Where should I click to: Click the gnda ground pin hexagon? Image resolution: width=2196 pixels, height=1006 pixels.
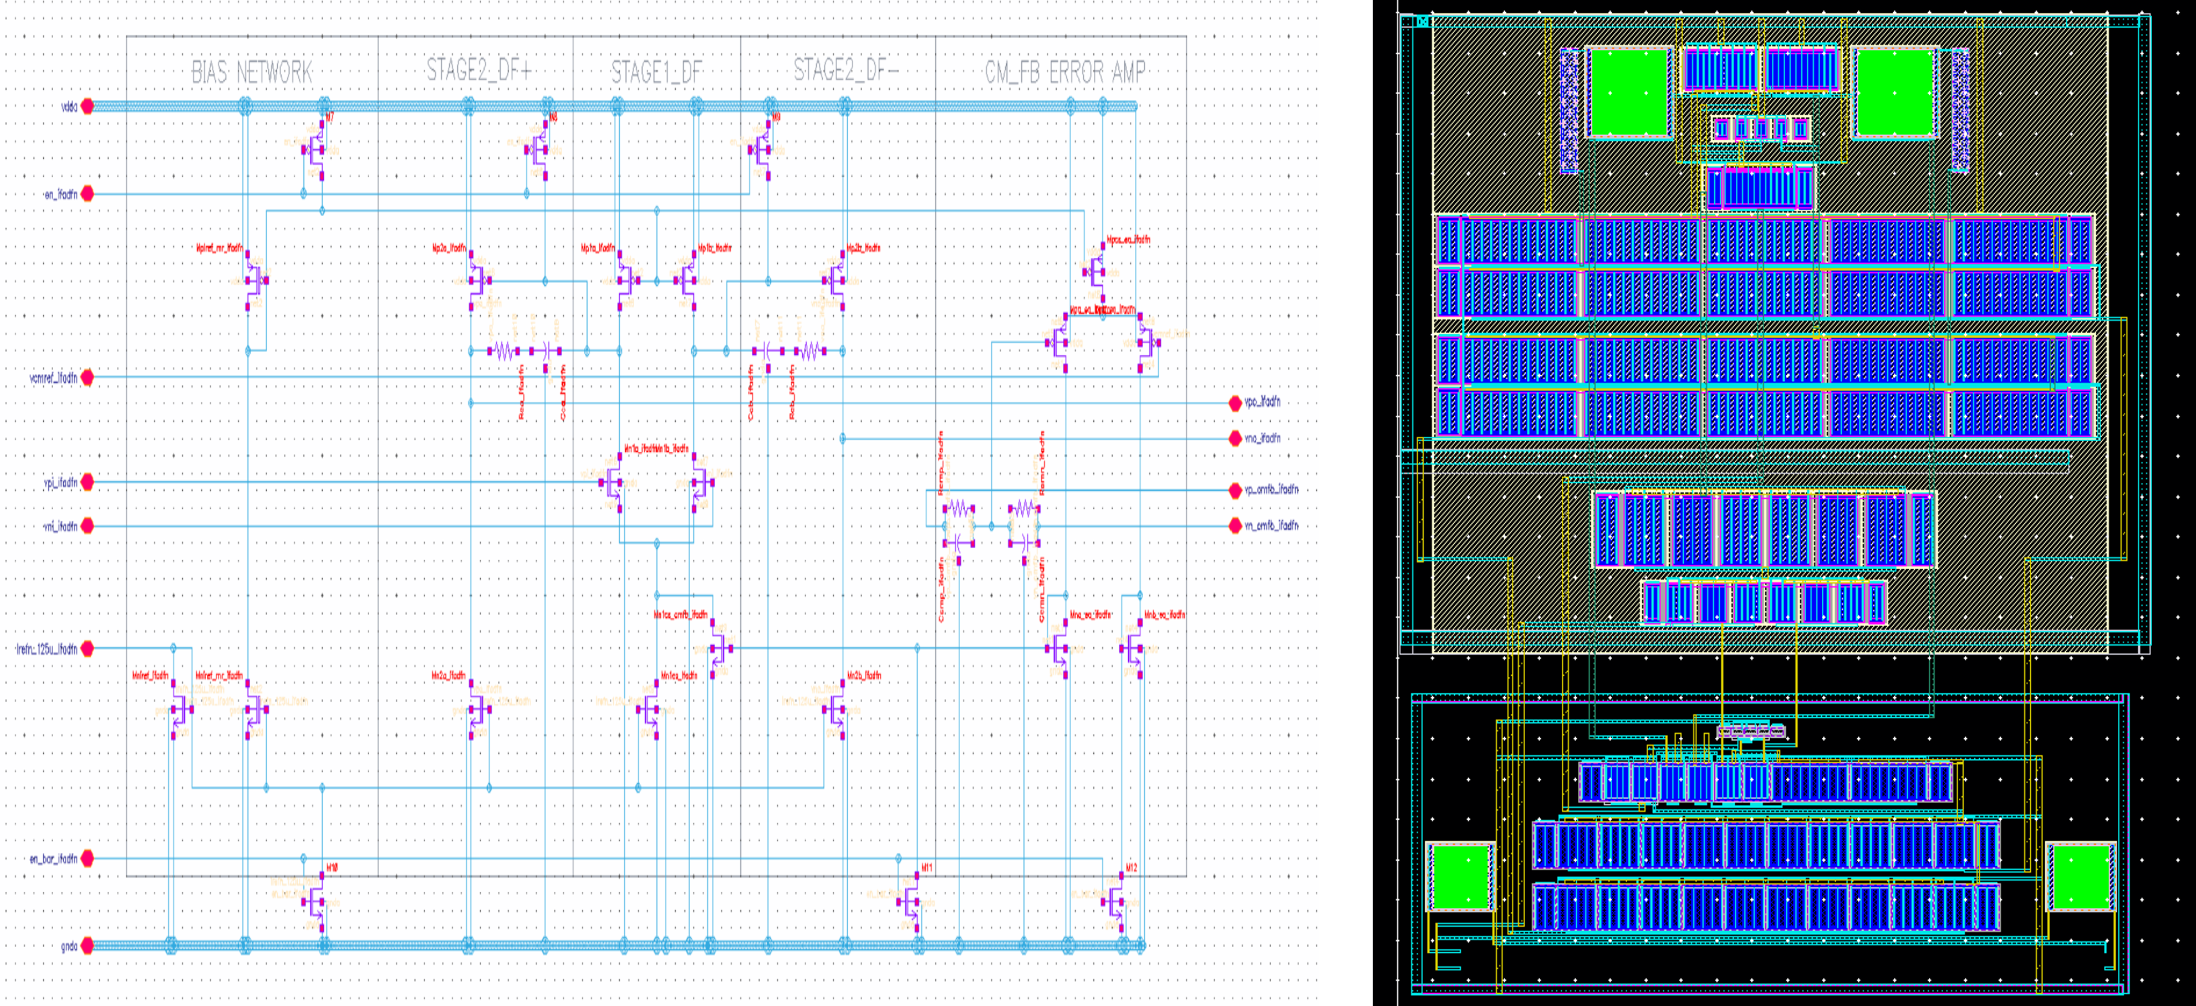point(87,946)
